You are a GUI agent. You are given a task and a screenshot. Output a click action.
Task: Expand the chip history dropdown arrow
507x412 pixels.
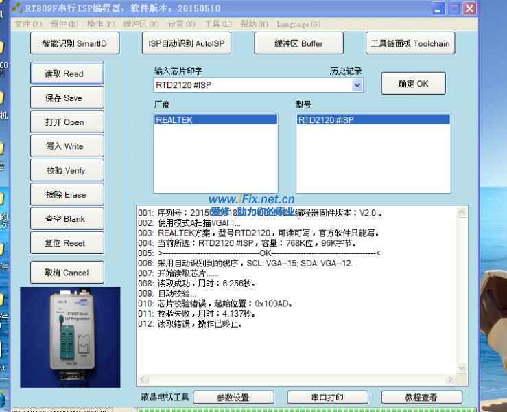coord(357,85)
